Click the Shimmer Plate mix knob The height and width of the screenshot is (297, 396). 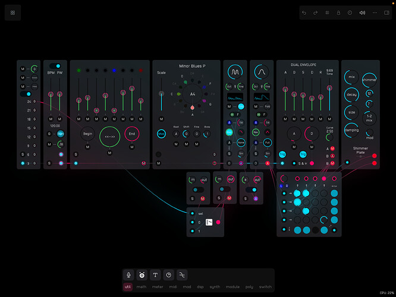352,77
